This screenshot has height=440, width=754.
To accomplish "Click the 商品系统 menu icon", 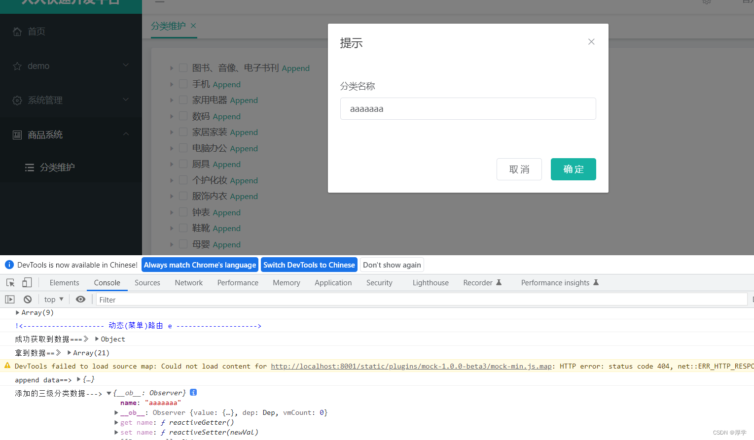I will coord(17,135).
